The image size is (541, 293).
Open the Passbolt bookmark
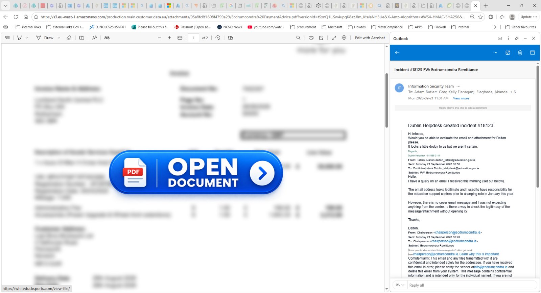[x=192, y=27]
